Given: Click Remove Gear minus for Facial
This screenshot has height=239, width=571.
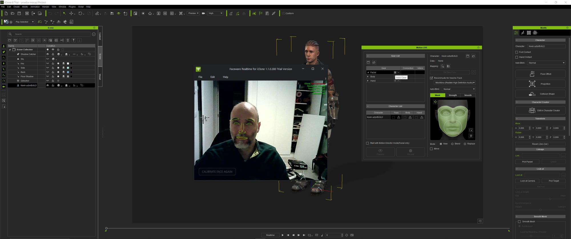Looking at the screenshot, I should click(x=399, y=73).
